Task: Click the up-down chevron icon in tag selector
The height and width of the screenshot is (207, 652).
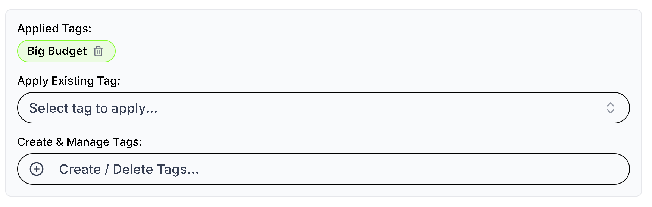Action: click(x=610, y=108)
